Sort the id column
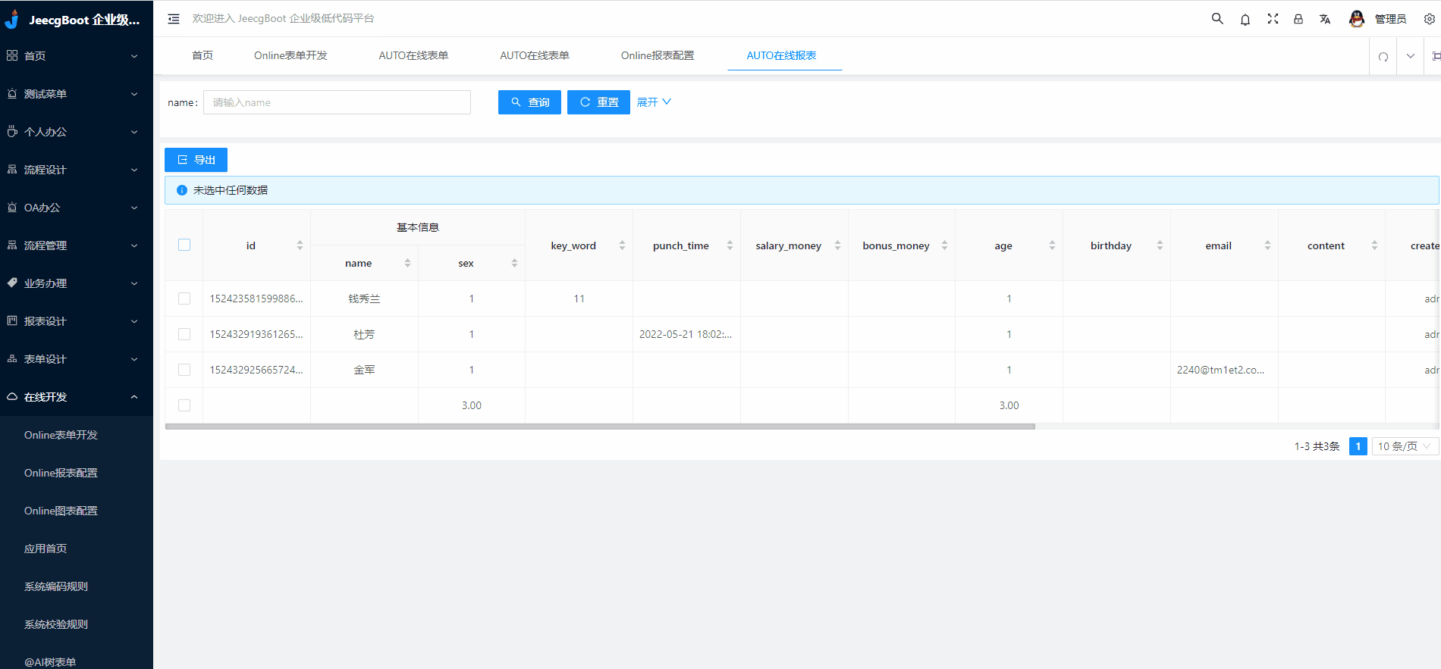Viewport: 1441px width, 669px height. click(x=300, y=245)
